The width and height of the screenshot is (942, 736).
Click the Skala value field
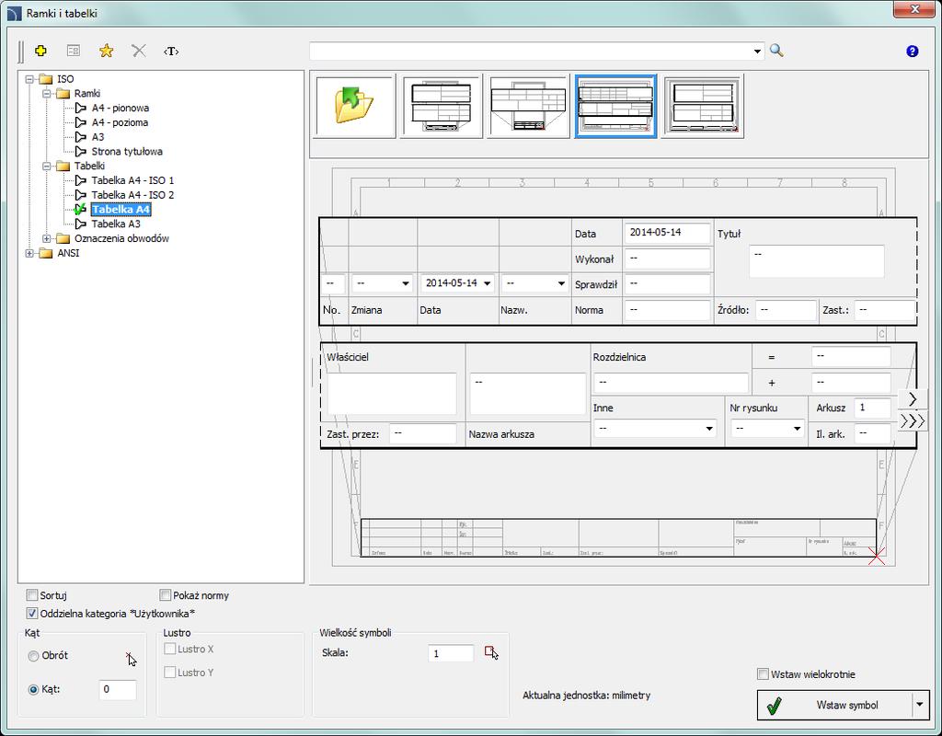pyautogui.click(x=451, y=653)
